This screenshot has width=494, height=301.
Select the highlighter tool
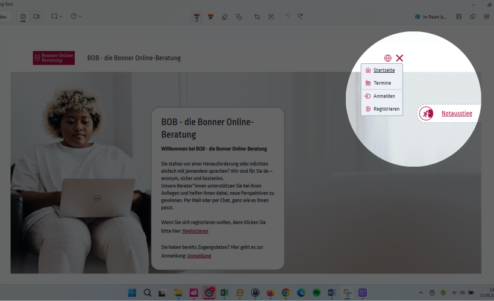210,17
